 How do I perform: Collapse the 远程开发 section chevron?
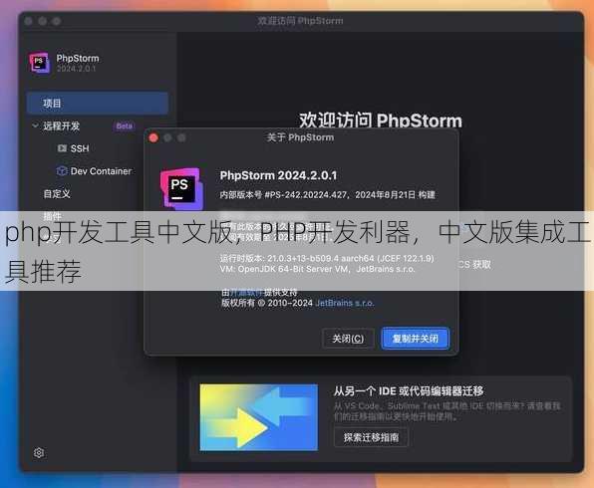[35, 125]
